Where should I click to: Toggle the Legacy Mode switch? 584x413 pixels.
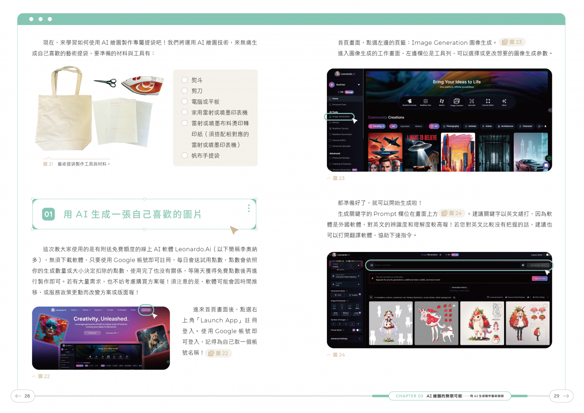pos(547,255)
